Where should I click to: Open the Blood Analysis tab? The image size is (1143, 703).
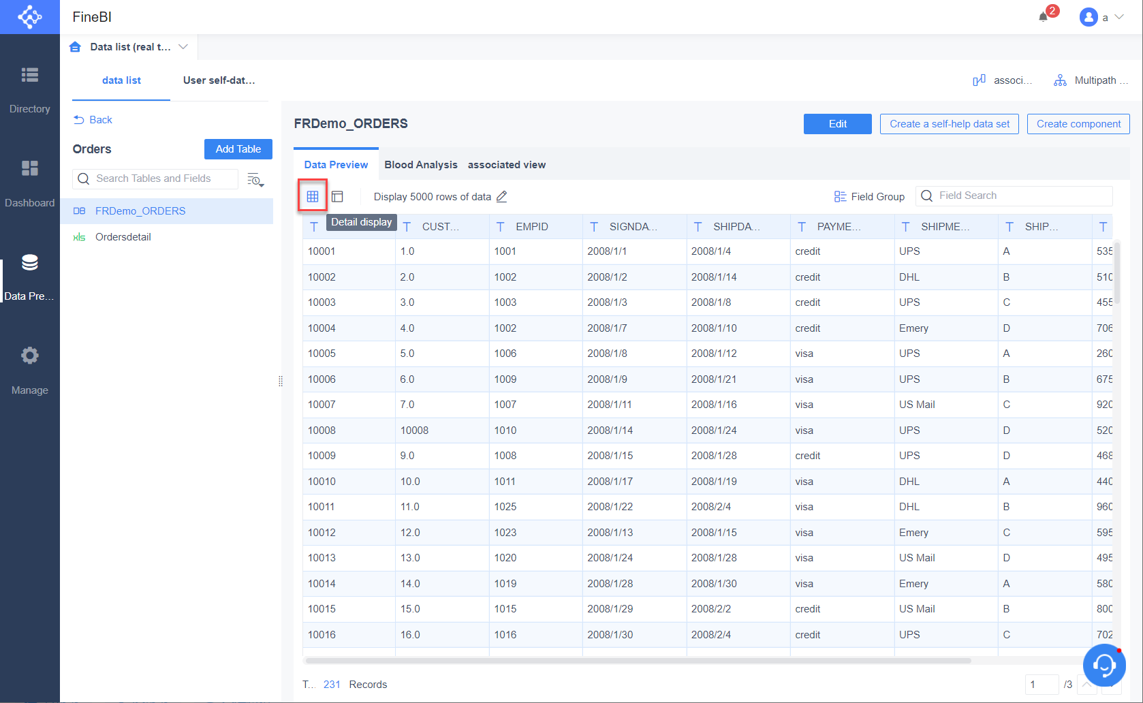click(421, 165)
